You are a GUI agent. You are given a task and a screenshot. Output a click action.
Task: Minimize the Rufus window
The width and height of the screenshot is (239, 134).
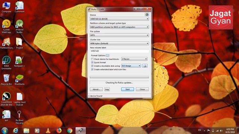136,9
